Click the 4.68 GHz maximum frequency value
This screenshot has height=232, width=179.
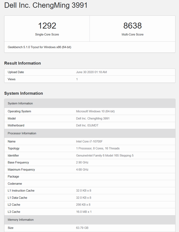[x=82, y=169]
